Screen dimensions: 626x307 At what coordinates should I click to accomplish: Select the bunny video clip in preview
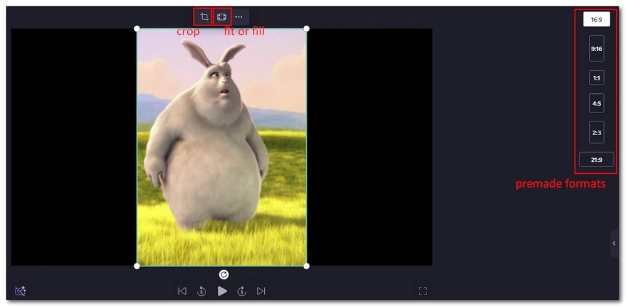pos(222,147)
